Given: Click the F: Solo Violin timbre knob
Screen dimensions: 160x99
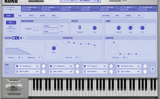Looking at the screenshot, I should pyautogui.click(x=102, y=9).
